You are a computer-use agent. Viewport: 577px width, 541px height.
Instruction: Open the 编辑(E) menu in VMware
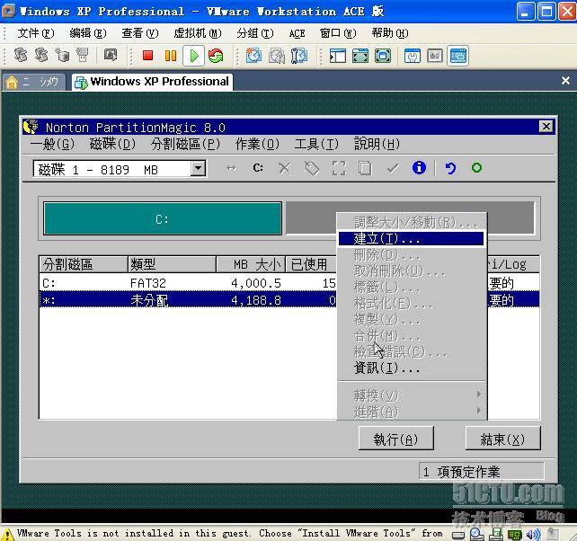click(88, 33)
